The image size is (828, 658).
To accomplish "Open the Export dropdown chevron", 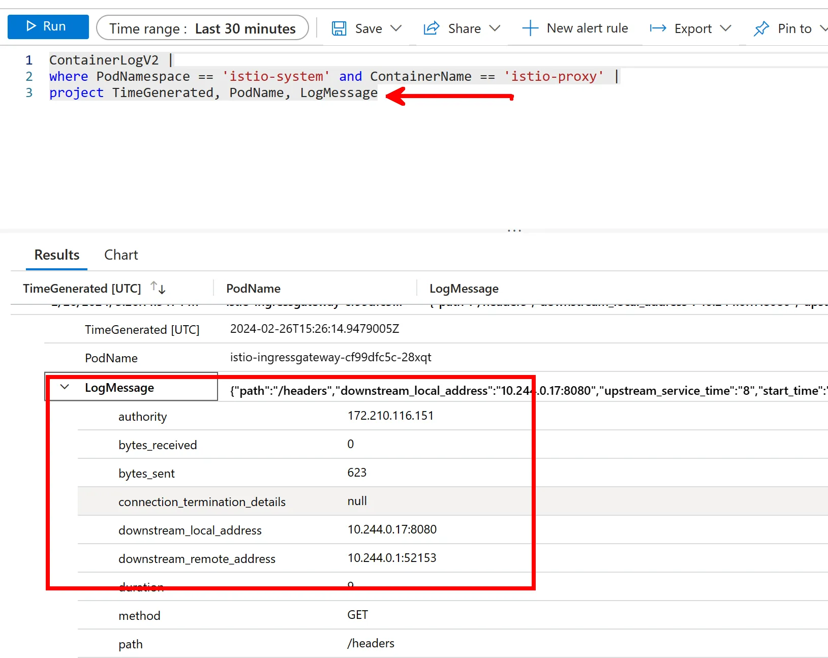I will point(725,28).
